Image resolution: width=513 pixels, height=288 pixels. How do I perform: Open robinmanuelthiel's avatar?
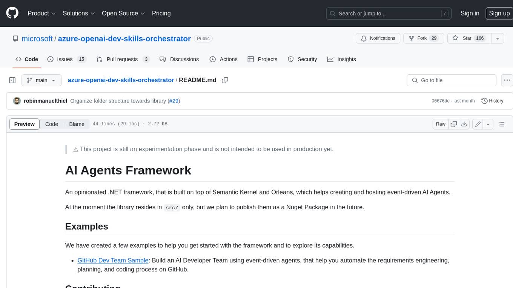[17, 101]
